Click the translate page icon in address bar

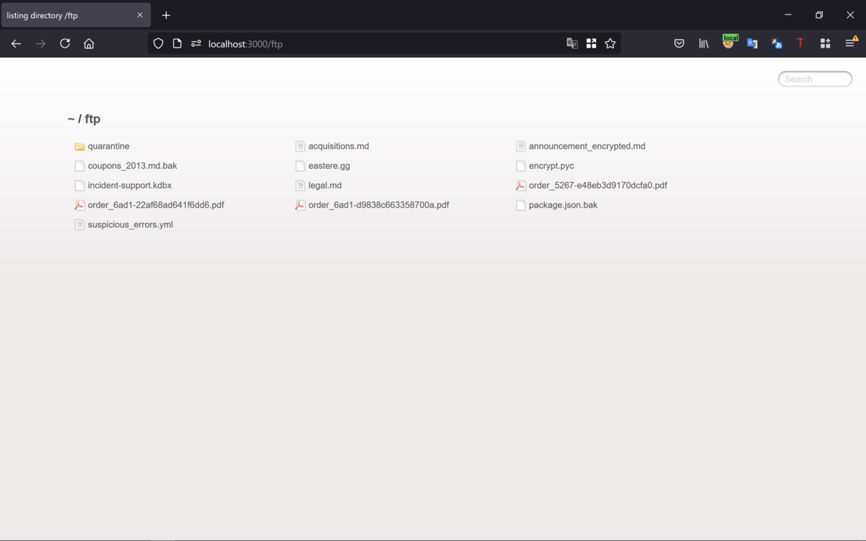572,44
